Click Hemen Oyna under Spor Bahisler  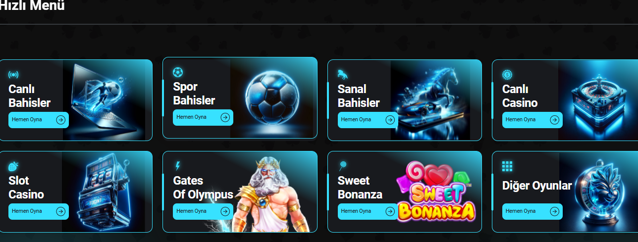(203, 117)
